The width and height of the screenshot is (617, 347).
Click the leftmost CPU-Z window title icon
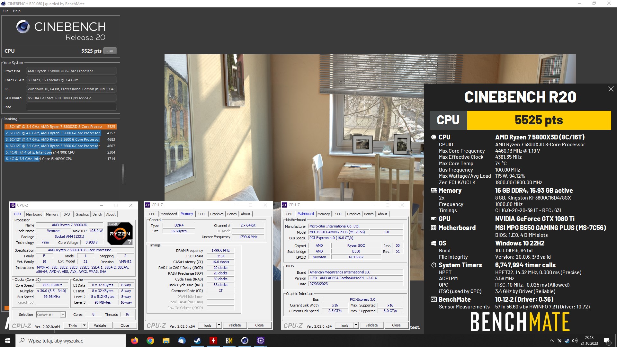[13, 205]
